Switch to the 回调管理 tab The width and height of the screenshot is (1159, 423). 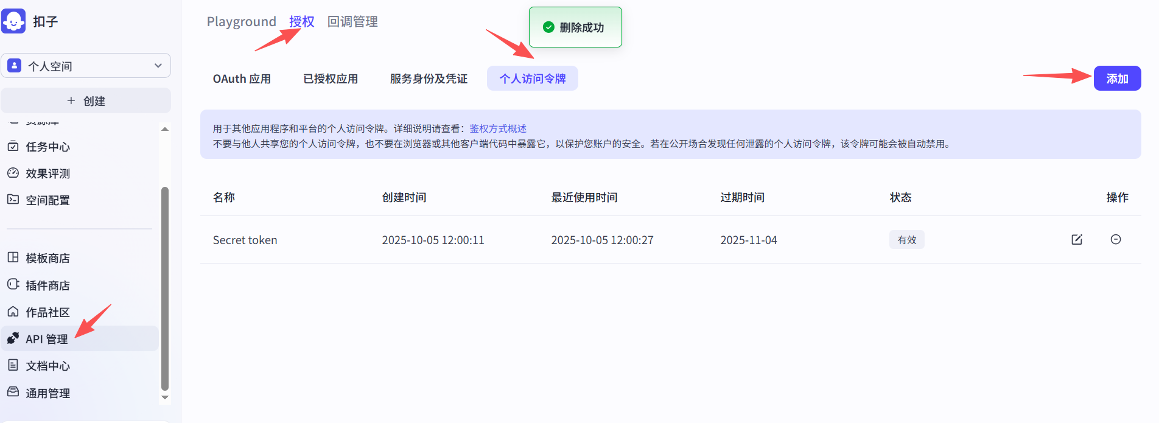pyautogui.click(x=352, y=22)
